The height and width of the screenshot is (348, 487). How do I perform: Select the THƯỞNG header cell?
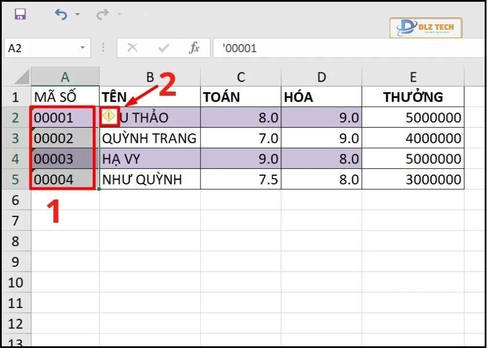point(413,97)
